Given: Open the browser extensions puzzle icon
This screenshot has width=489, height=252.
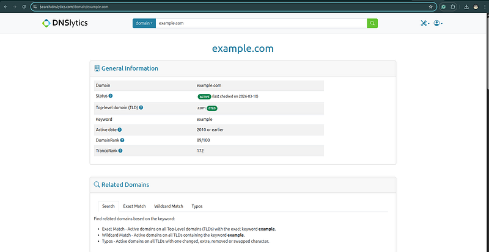Looking at the screenshot, I should point(453,7).
